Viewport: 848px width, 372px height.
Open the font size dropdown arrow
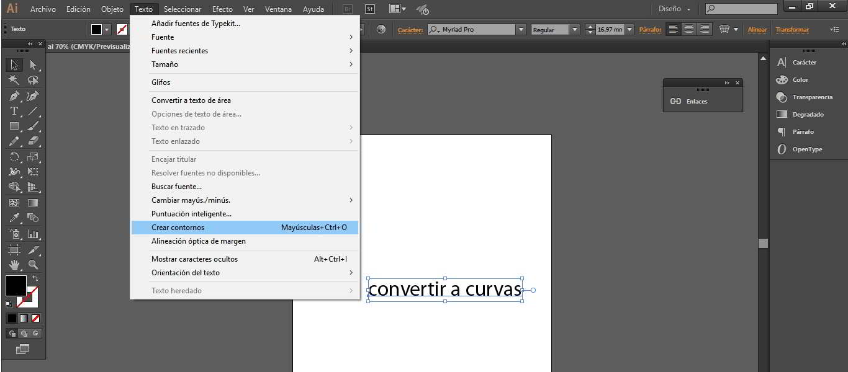(x=629, y=29)
